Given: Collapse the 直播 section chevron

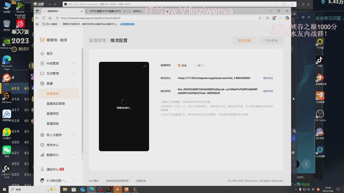Looking at the screenshot, I should [x=74, y=83].
